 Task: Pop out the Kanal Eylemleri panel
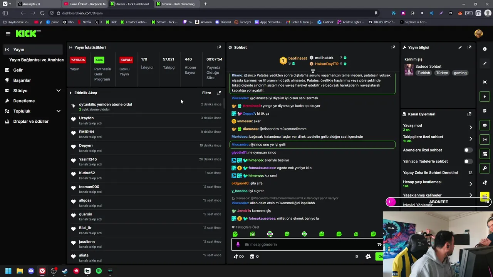[x=469, y=114]
